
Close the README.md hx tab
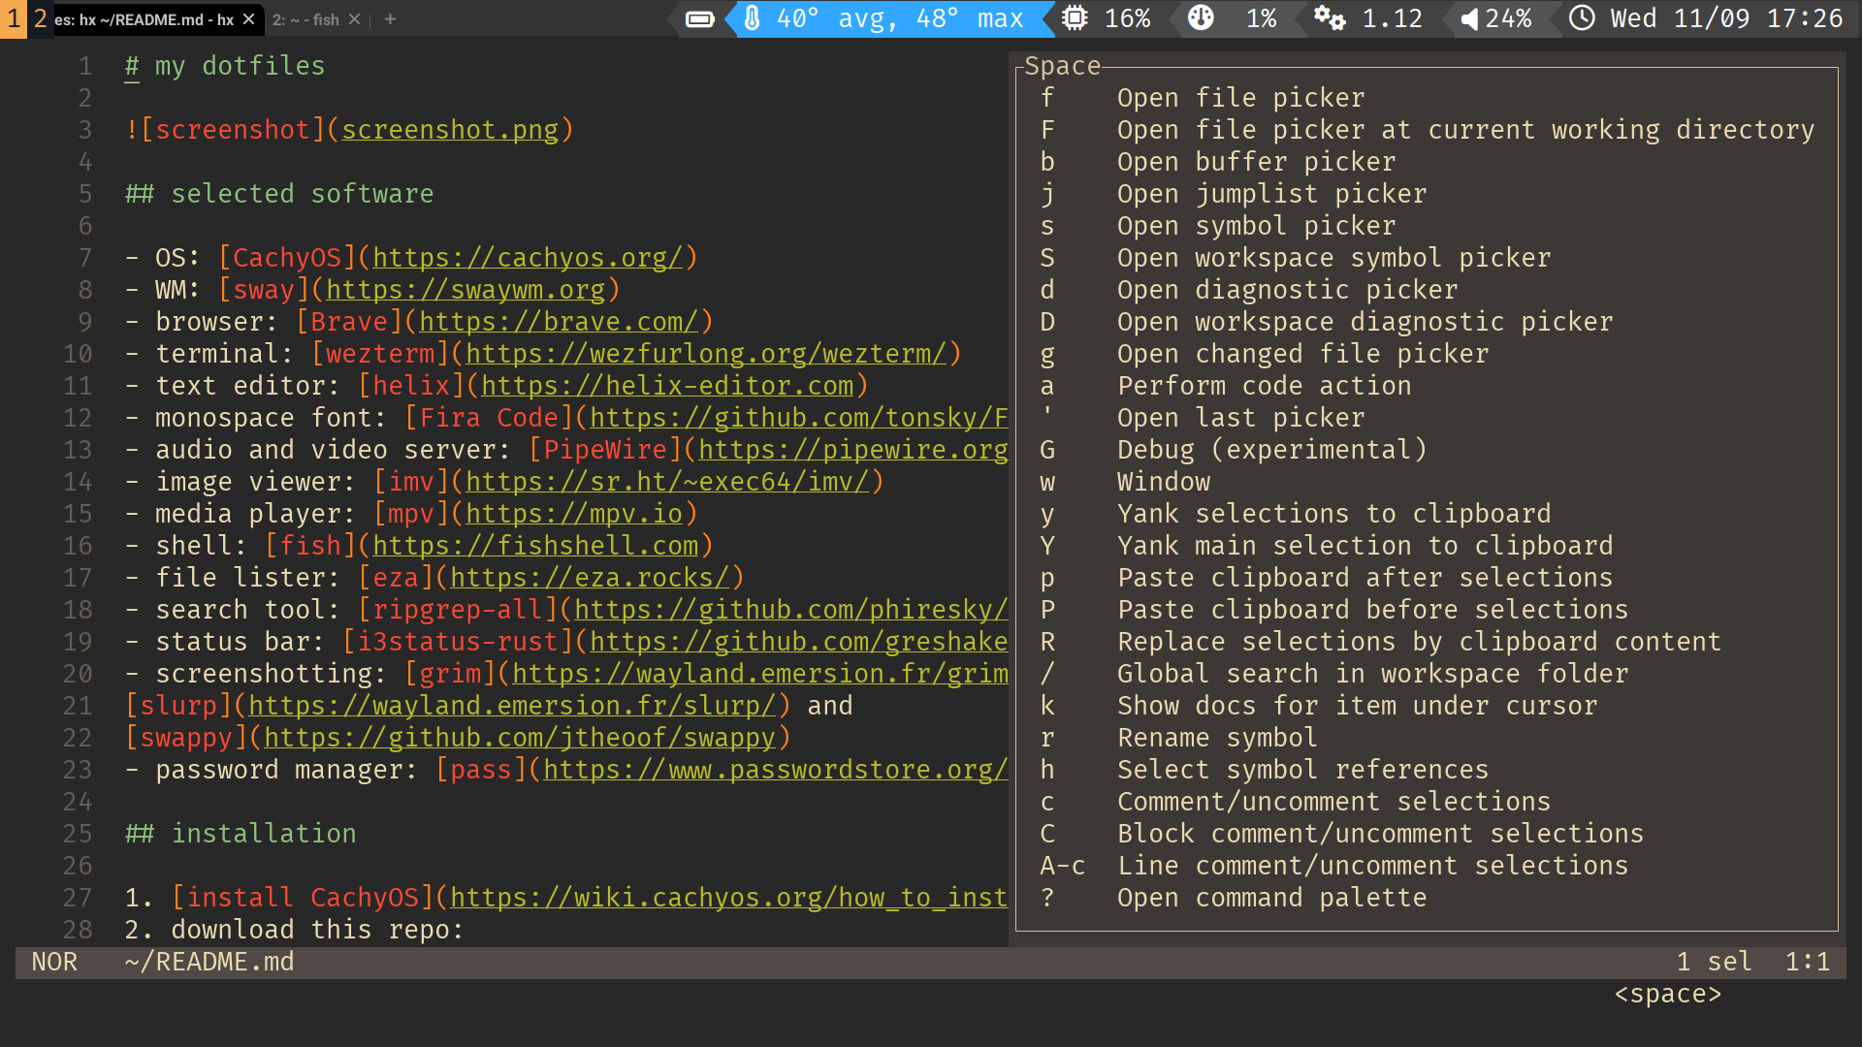click(x=249, y=19)
